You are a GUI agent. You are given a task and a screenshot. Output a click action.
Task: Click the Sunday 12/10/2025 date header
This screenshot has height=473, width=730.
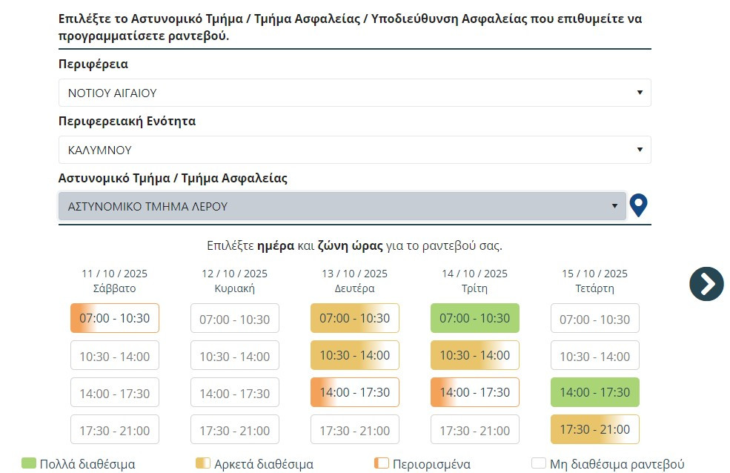[235, 281]
